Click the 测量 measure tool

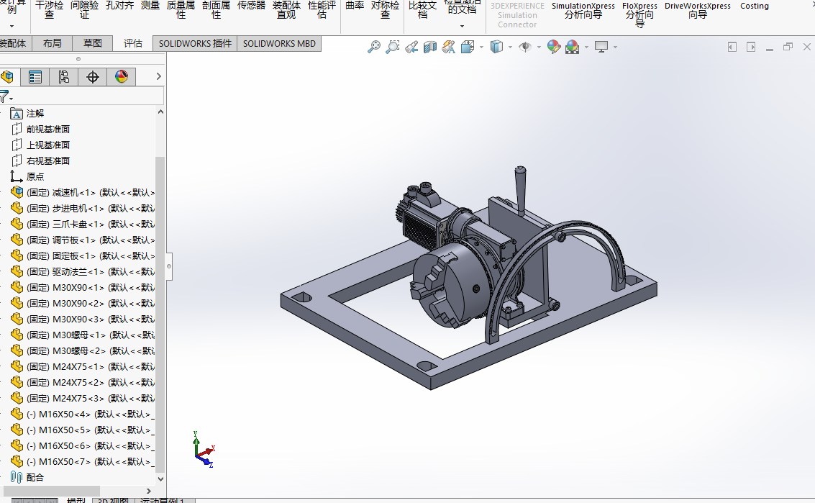[150, 6]
